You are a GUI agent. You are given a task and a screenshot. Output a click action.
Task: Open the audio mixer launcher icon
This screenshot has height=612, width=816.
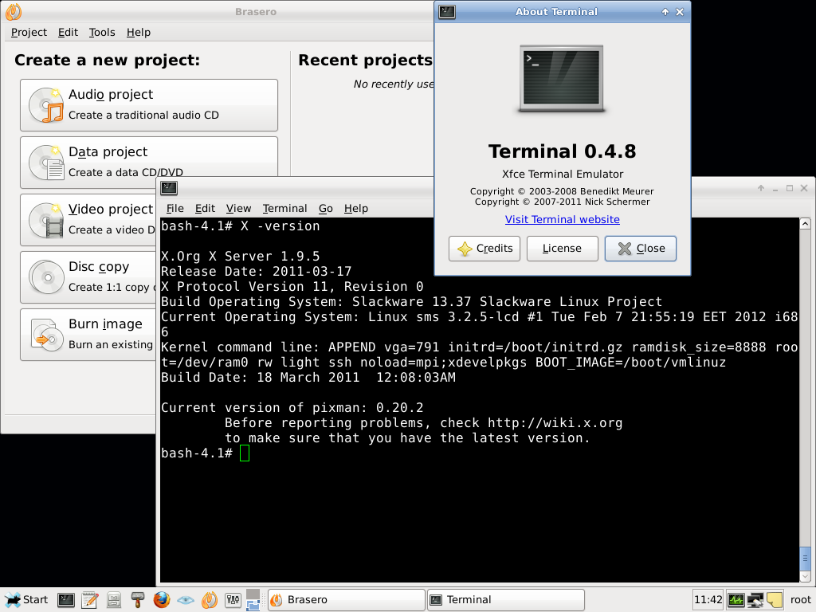point(233,599)
